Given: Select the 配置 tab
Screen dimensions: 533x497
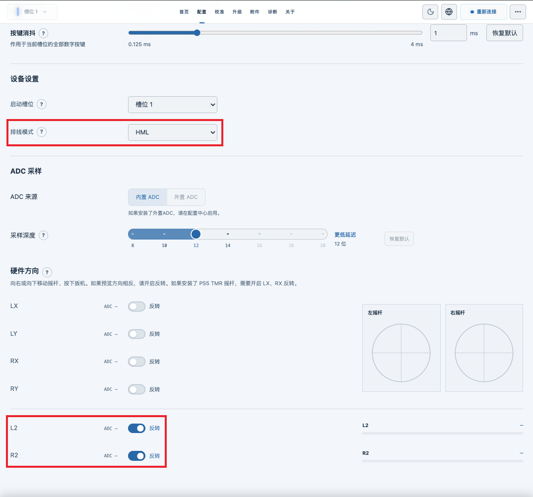Looking at the screenshot, I should [x=201, y=12].
